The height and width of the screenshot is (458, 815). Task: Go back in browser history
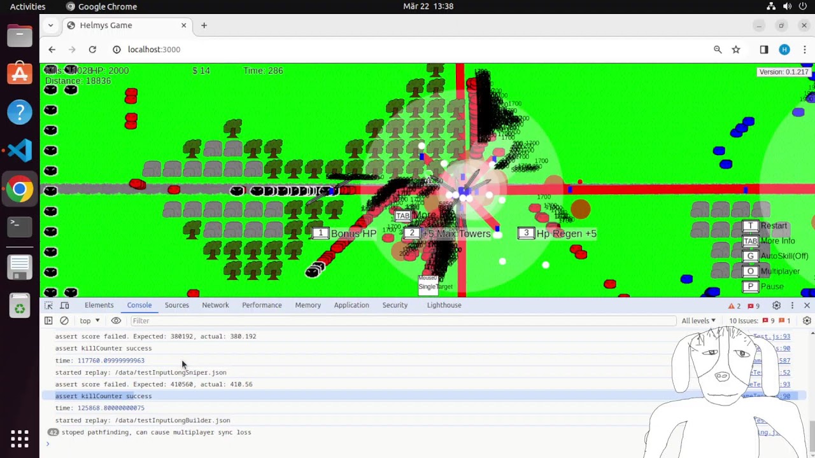[x=52, y=50]
